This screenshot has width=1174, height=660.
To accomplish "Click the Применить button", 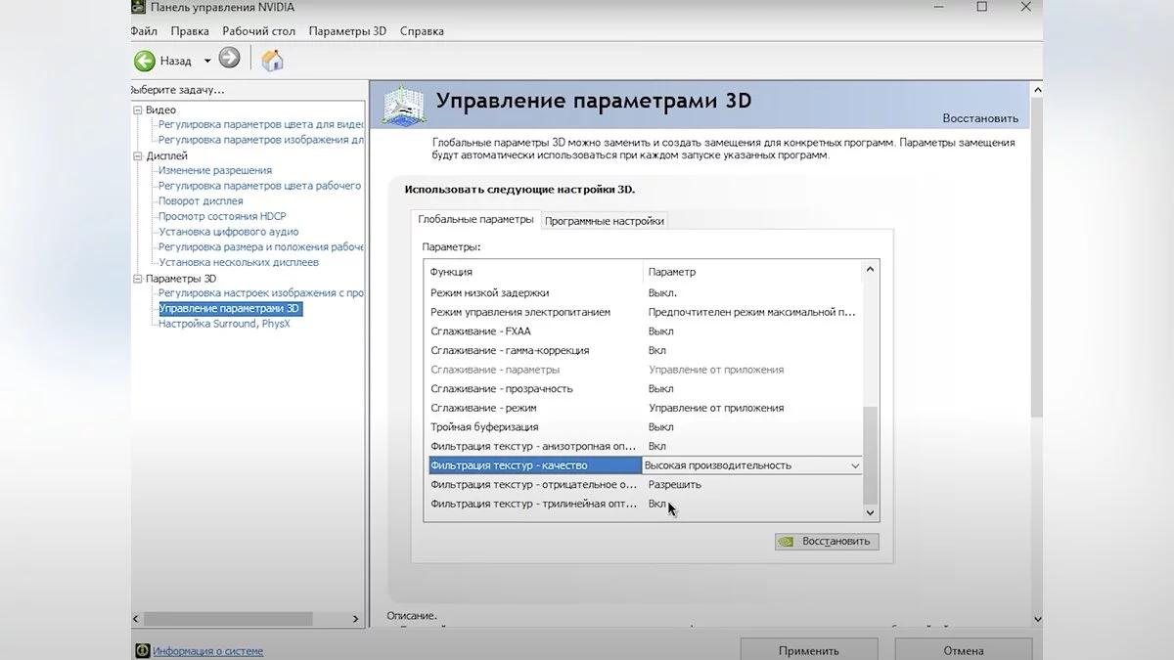I will [x=809, y=650].
